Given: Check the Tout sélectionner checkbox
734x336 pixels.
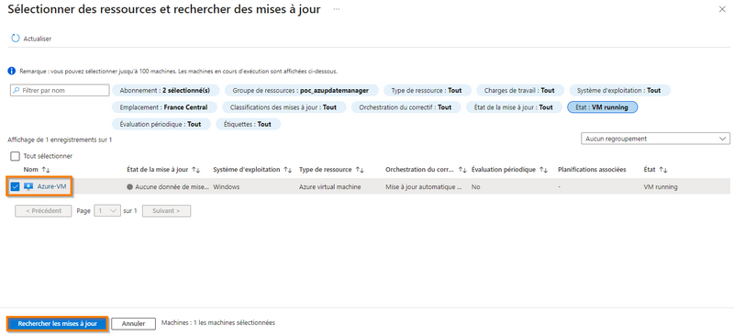Looking at the screenshot, I should 15,156.
